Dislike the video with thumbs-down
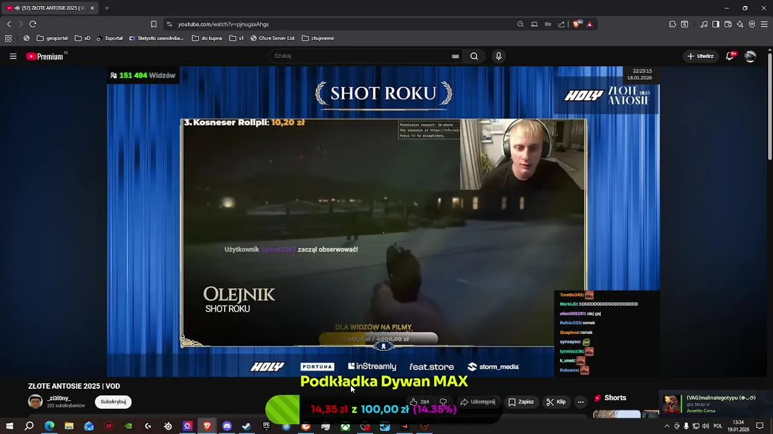Viewport: 773px width, 434px height. pos(443,402)
